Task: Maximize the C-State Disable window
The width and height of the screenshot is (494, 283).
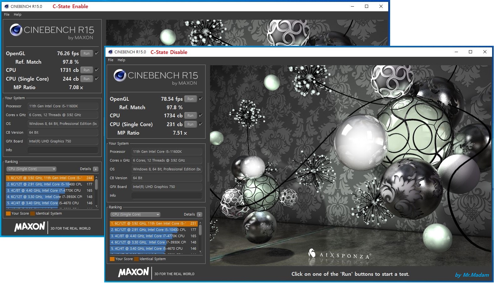Action: click(x=470, y=52)
